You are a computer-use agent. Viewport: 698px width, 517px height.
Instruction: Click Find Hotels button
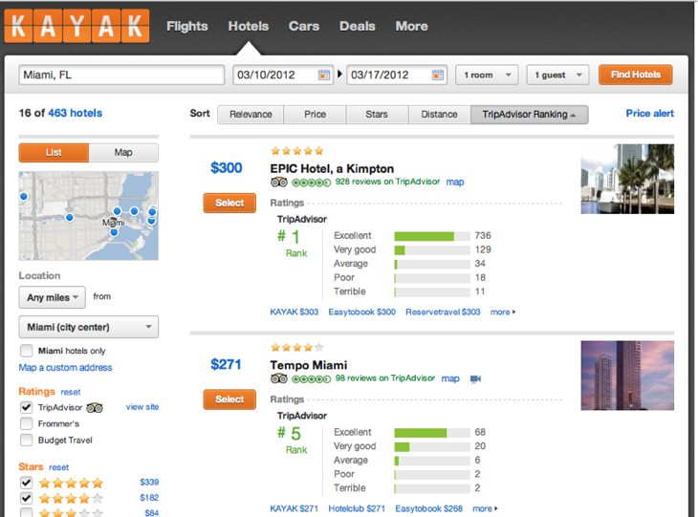tap(636, 75)
